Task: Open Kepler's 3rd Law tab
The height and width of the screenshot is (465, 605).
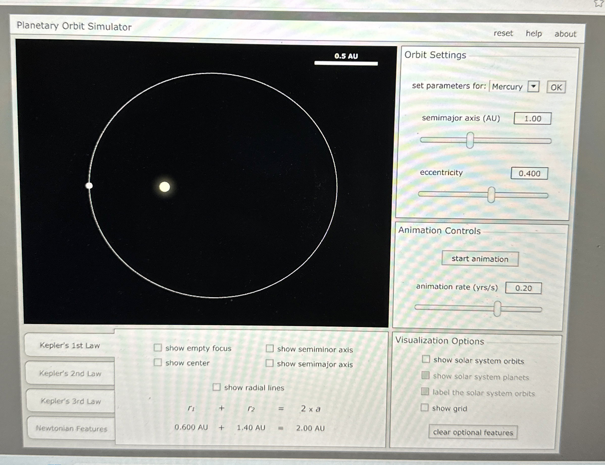Action: tap(71, 401)
